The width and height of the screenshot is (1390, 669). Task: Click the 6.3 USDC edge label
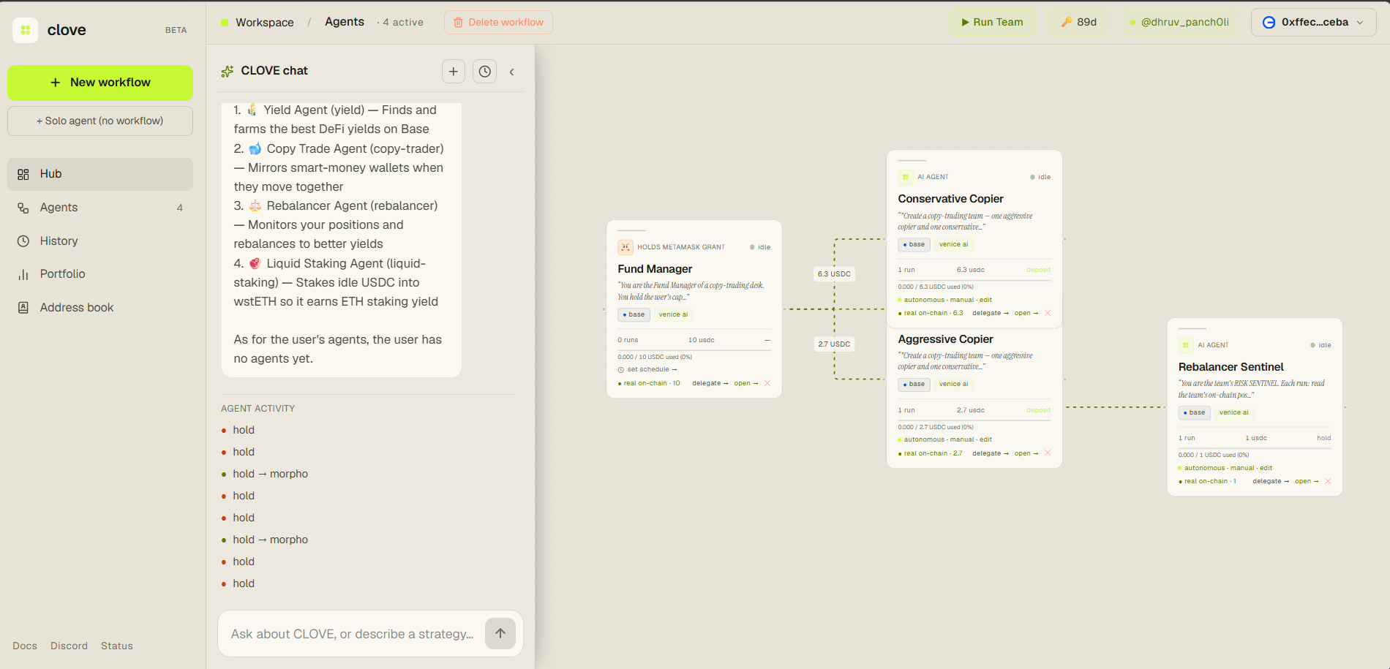click(x=834, y=274)
